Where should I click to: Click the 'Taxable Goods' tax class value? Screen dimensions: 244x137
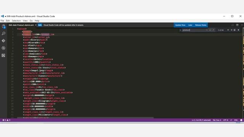43,90
